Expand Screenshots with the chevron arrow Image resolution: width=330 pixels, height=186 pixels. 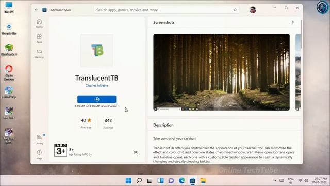[293, 22]
